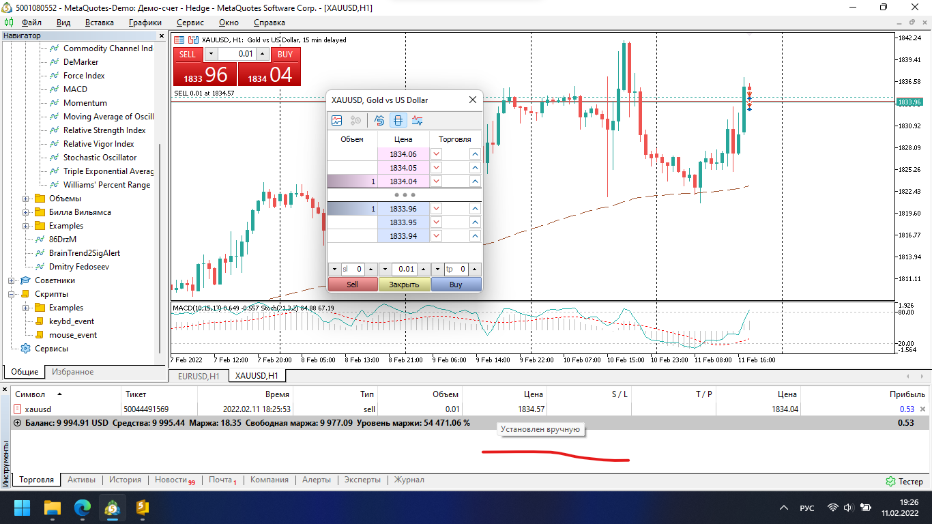
Task: Toggle the spread display icon in Depth of Market
Action: [x=398, y=121]
